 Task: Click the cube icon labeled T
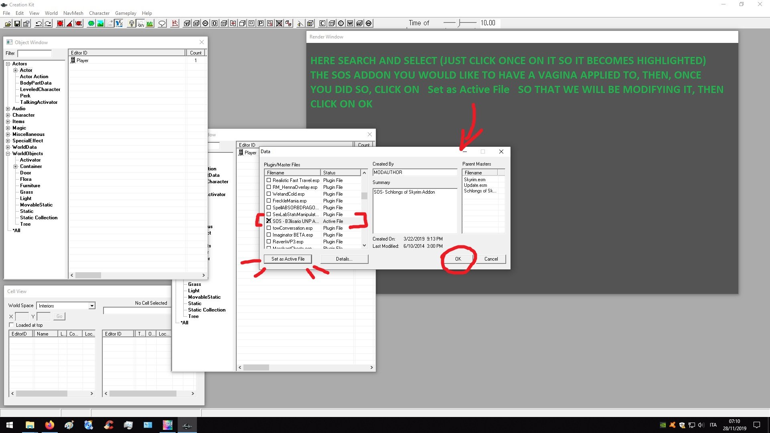(x=187, y=24)
